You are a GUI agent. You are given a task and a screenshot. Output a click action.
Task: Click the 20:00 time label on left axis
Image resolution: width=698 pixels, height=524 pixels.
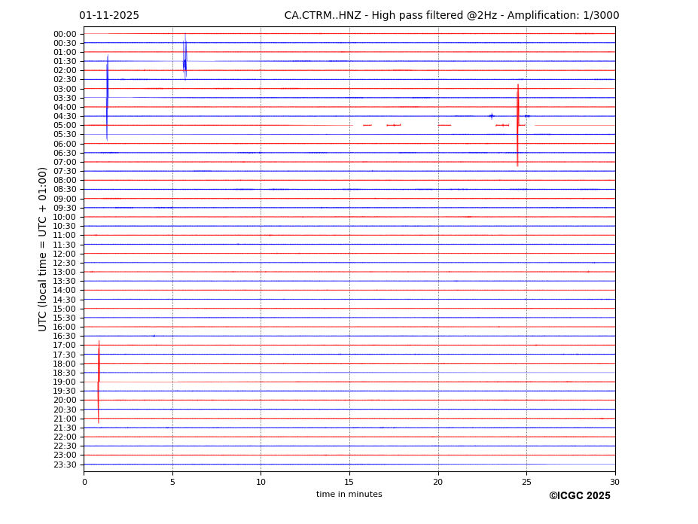pyautogui.click(x=65, y=401)
